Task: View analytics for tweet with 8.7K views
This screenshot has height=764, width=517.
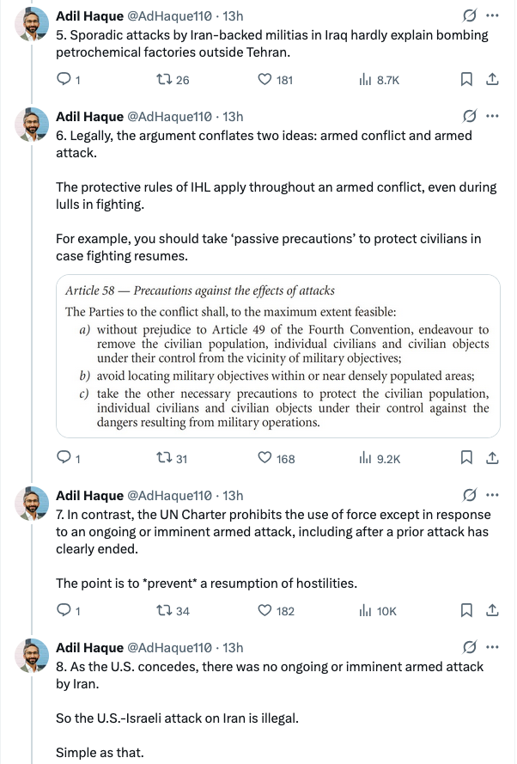Action: coord(378,80)
